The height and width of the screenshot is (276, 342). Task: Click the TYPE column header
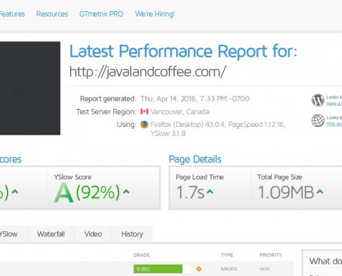coord(227,255)
